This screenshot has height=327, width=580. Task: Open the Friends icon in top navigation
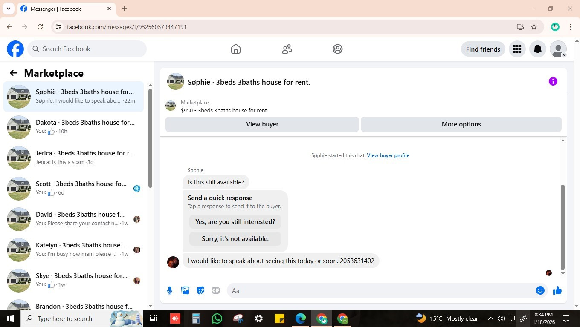click(x=287, y=49)
